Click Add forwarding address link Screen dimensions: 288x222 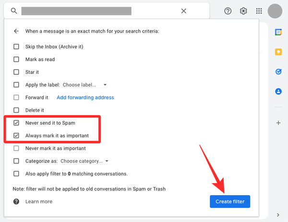[x=85, y=97]
